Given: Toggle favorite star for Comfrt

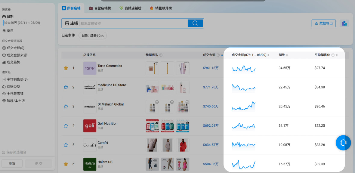Looking at the screenshot, I should (x=66, y=145).
